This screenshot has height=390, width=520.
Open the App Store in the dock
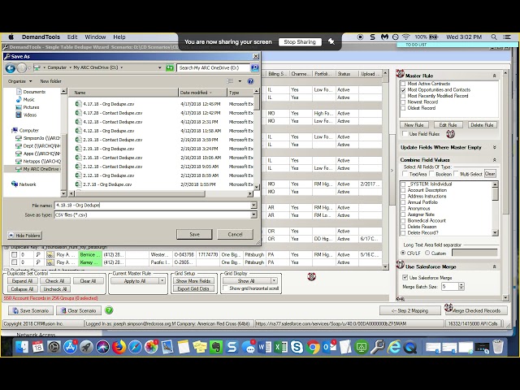click(71, 347)
